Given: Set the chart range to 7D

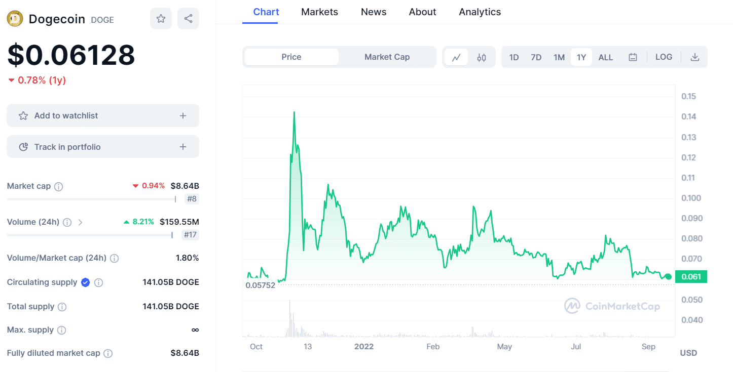Looking at the screenshot, I should pos(536,57).
